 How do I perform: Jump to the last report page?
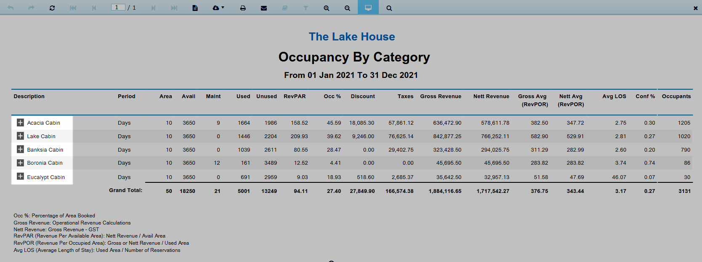[x=174, y=8]
